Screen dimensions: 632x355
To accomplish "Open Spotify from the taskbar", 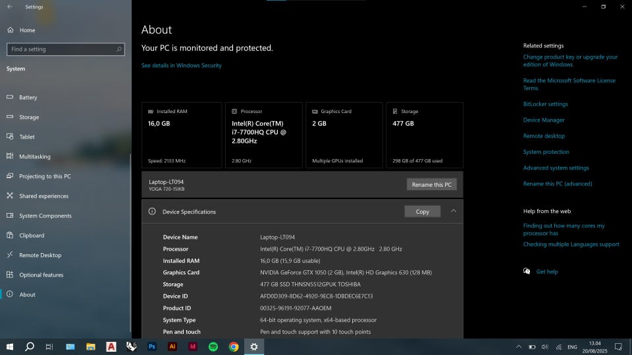I will click(x=213, y=346).
